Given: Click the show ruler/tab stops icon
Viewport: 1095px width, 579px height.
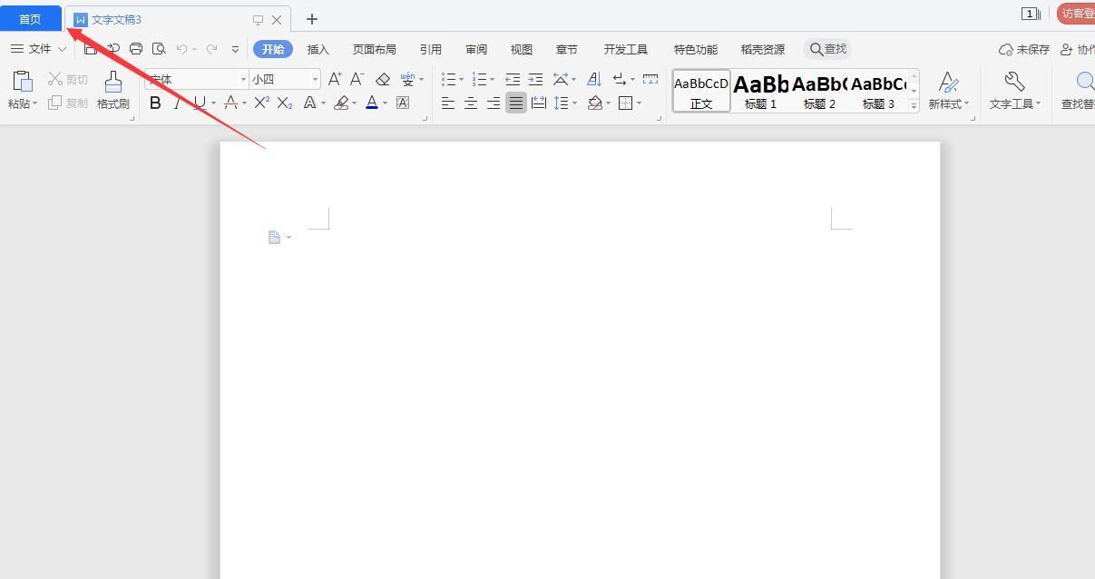Looking at the screenshot, I should click(650, 79).
